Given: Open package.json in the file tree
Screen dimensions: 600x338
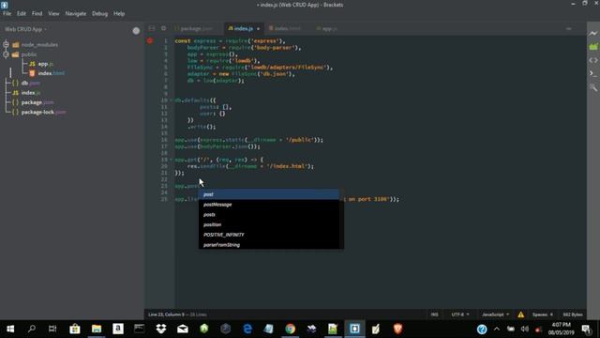Looking at the screenshot, I should pos(37,102).
